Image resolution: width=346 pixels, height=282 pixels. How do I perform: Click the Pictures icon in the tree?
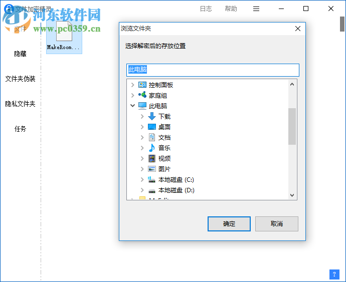click(x=152, y=169)
